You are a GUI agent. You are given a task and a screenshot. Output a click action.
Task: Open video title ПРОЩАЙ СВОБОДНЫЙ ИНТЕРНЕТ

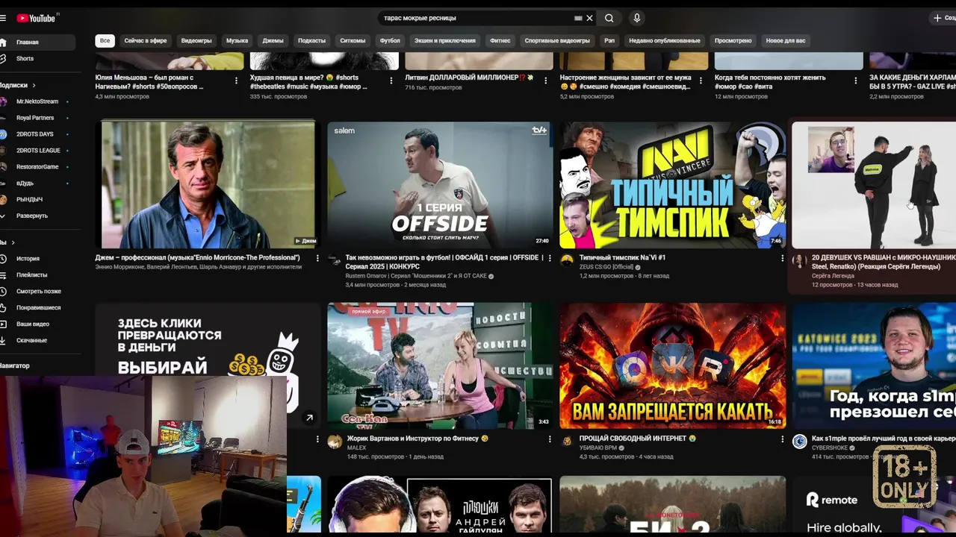tap(638, 439)
